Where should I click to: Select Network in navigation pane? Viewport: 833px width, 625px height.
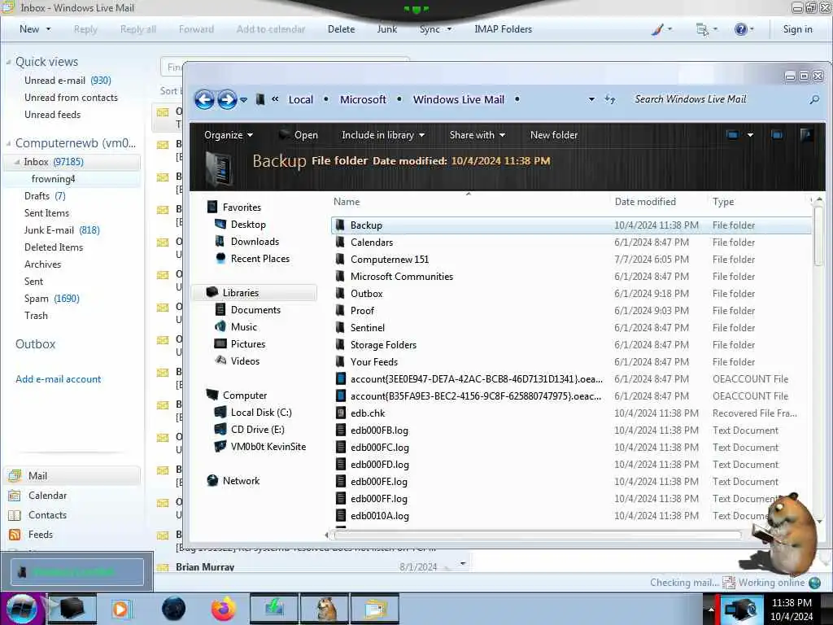click(x=241, y=480)
